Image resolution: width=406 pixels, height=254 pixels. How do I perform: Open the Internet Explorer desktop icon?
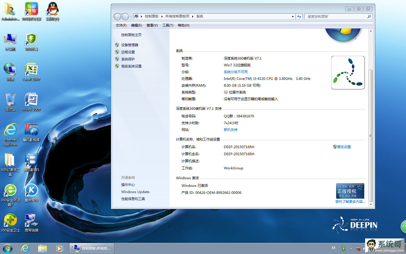tap(10, 135)
